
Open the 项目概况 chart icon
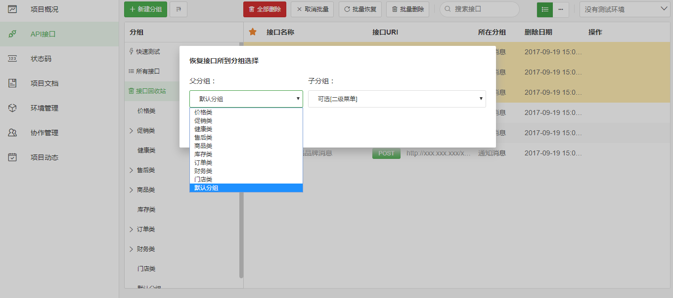12,9
